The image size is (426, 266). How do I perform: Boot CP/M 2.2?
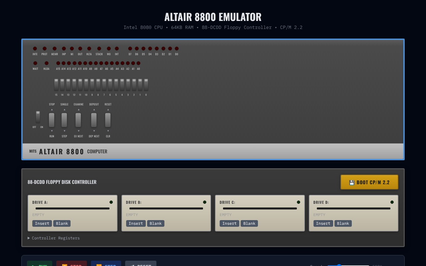tap(369, 182)
